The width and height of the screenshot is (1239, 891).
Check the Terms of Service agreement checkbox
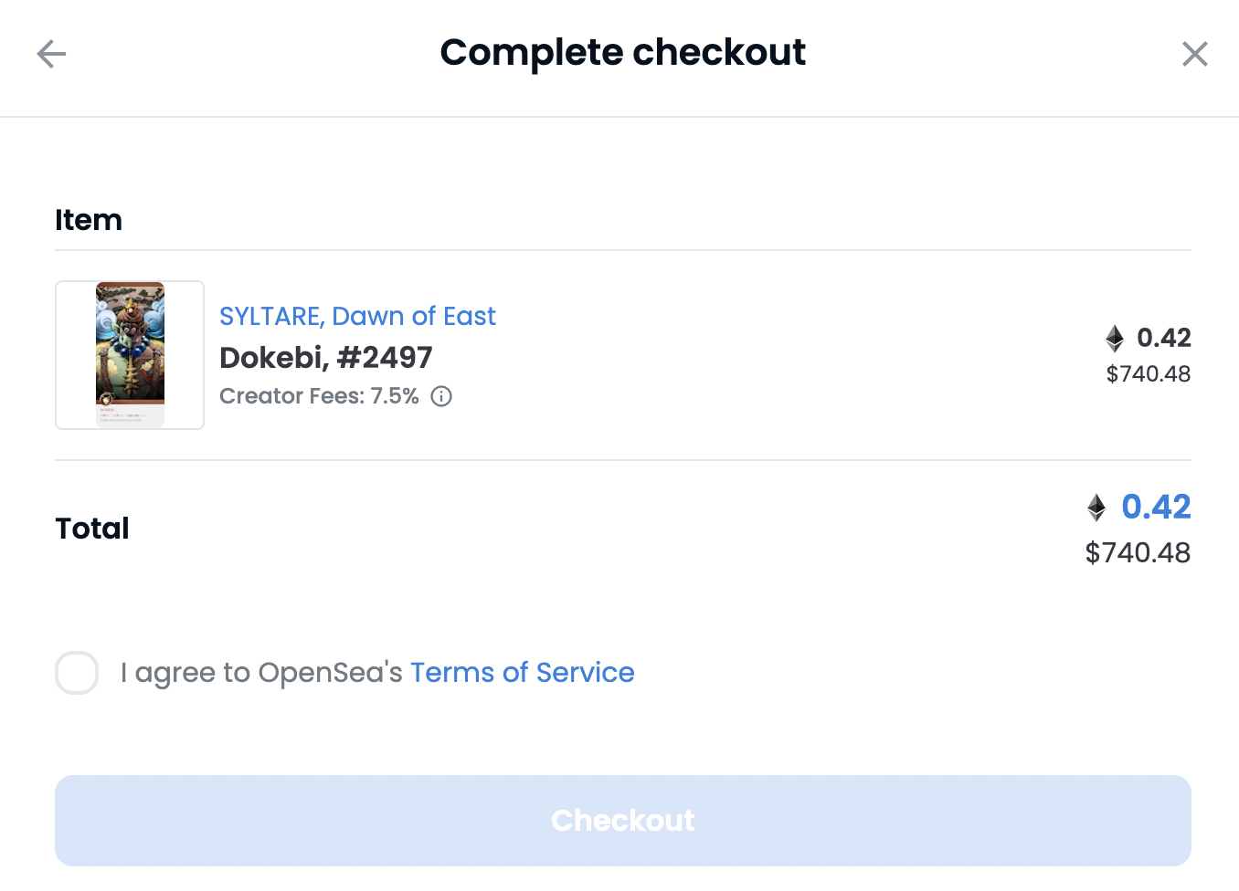point(77,673)
